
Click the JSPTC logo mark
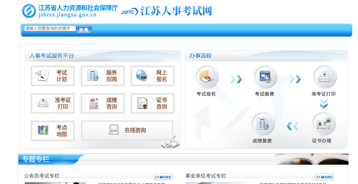130,12
